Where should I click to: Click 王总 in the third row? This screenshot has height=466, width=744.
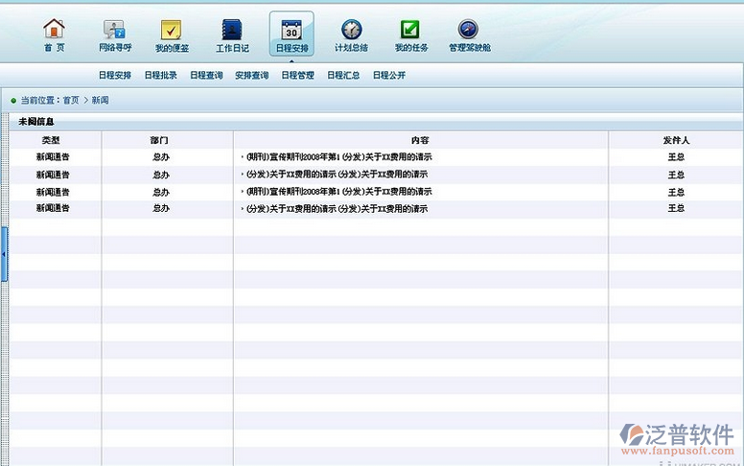point(676,192)
